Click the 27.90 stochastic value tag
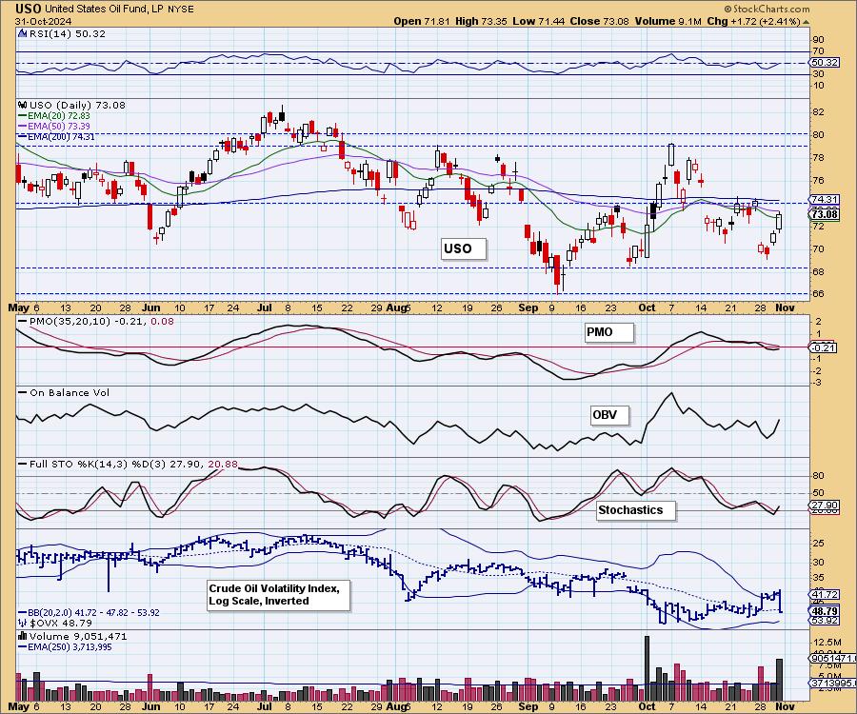The height and width of the screenshot is (714, 857). click(x=825, y=505)
